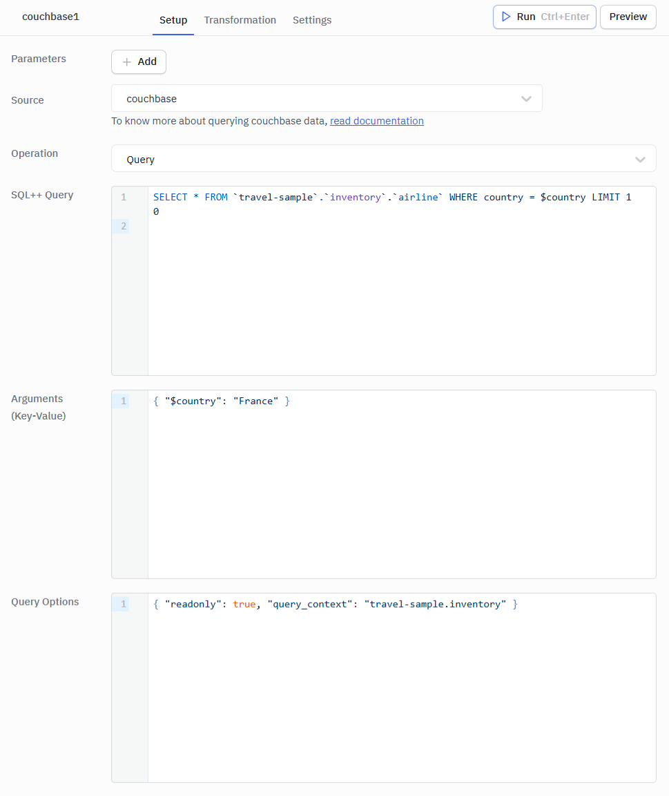Click the plus icon next to Add
This screenshot has width=669, height=796.
click(126, 61)
